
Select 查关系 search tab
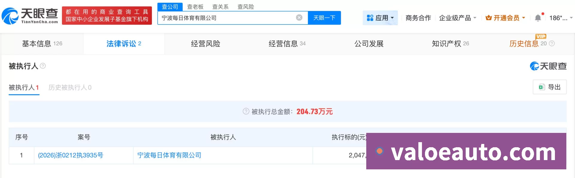(220, 7)
